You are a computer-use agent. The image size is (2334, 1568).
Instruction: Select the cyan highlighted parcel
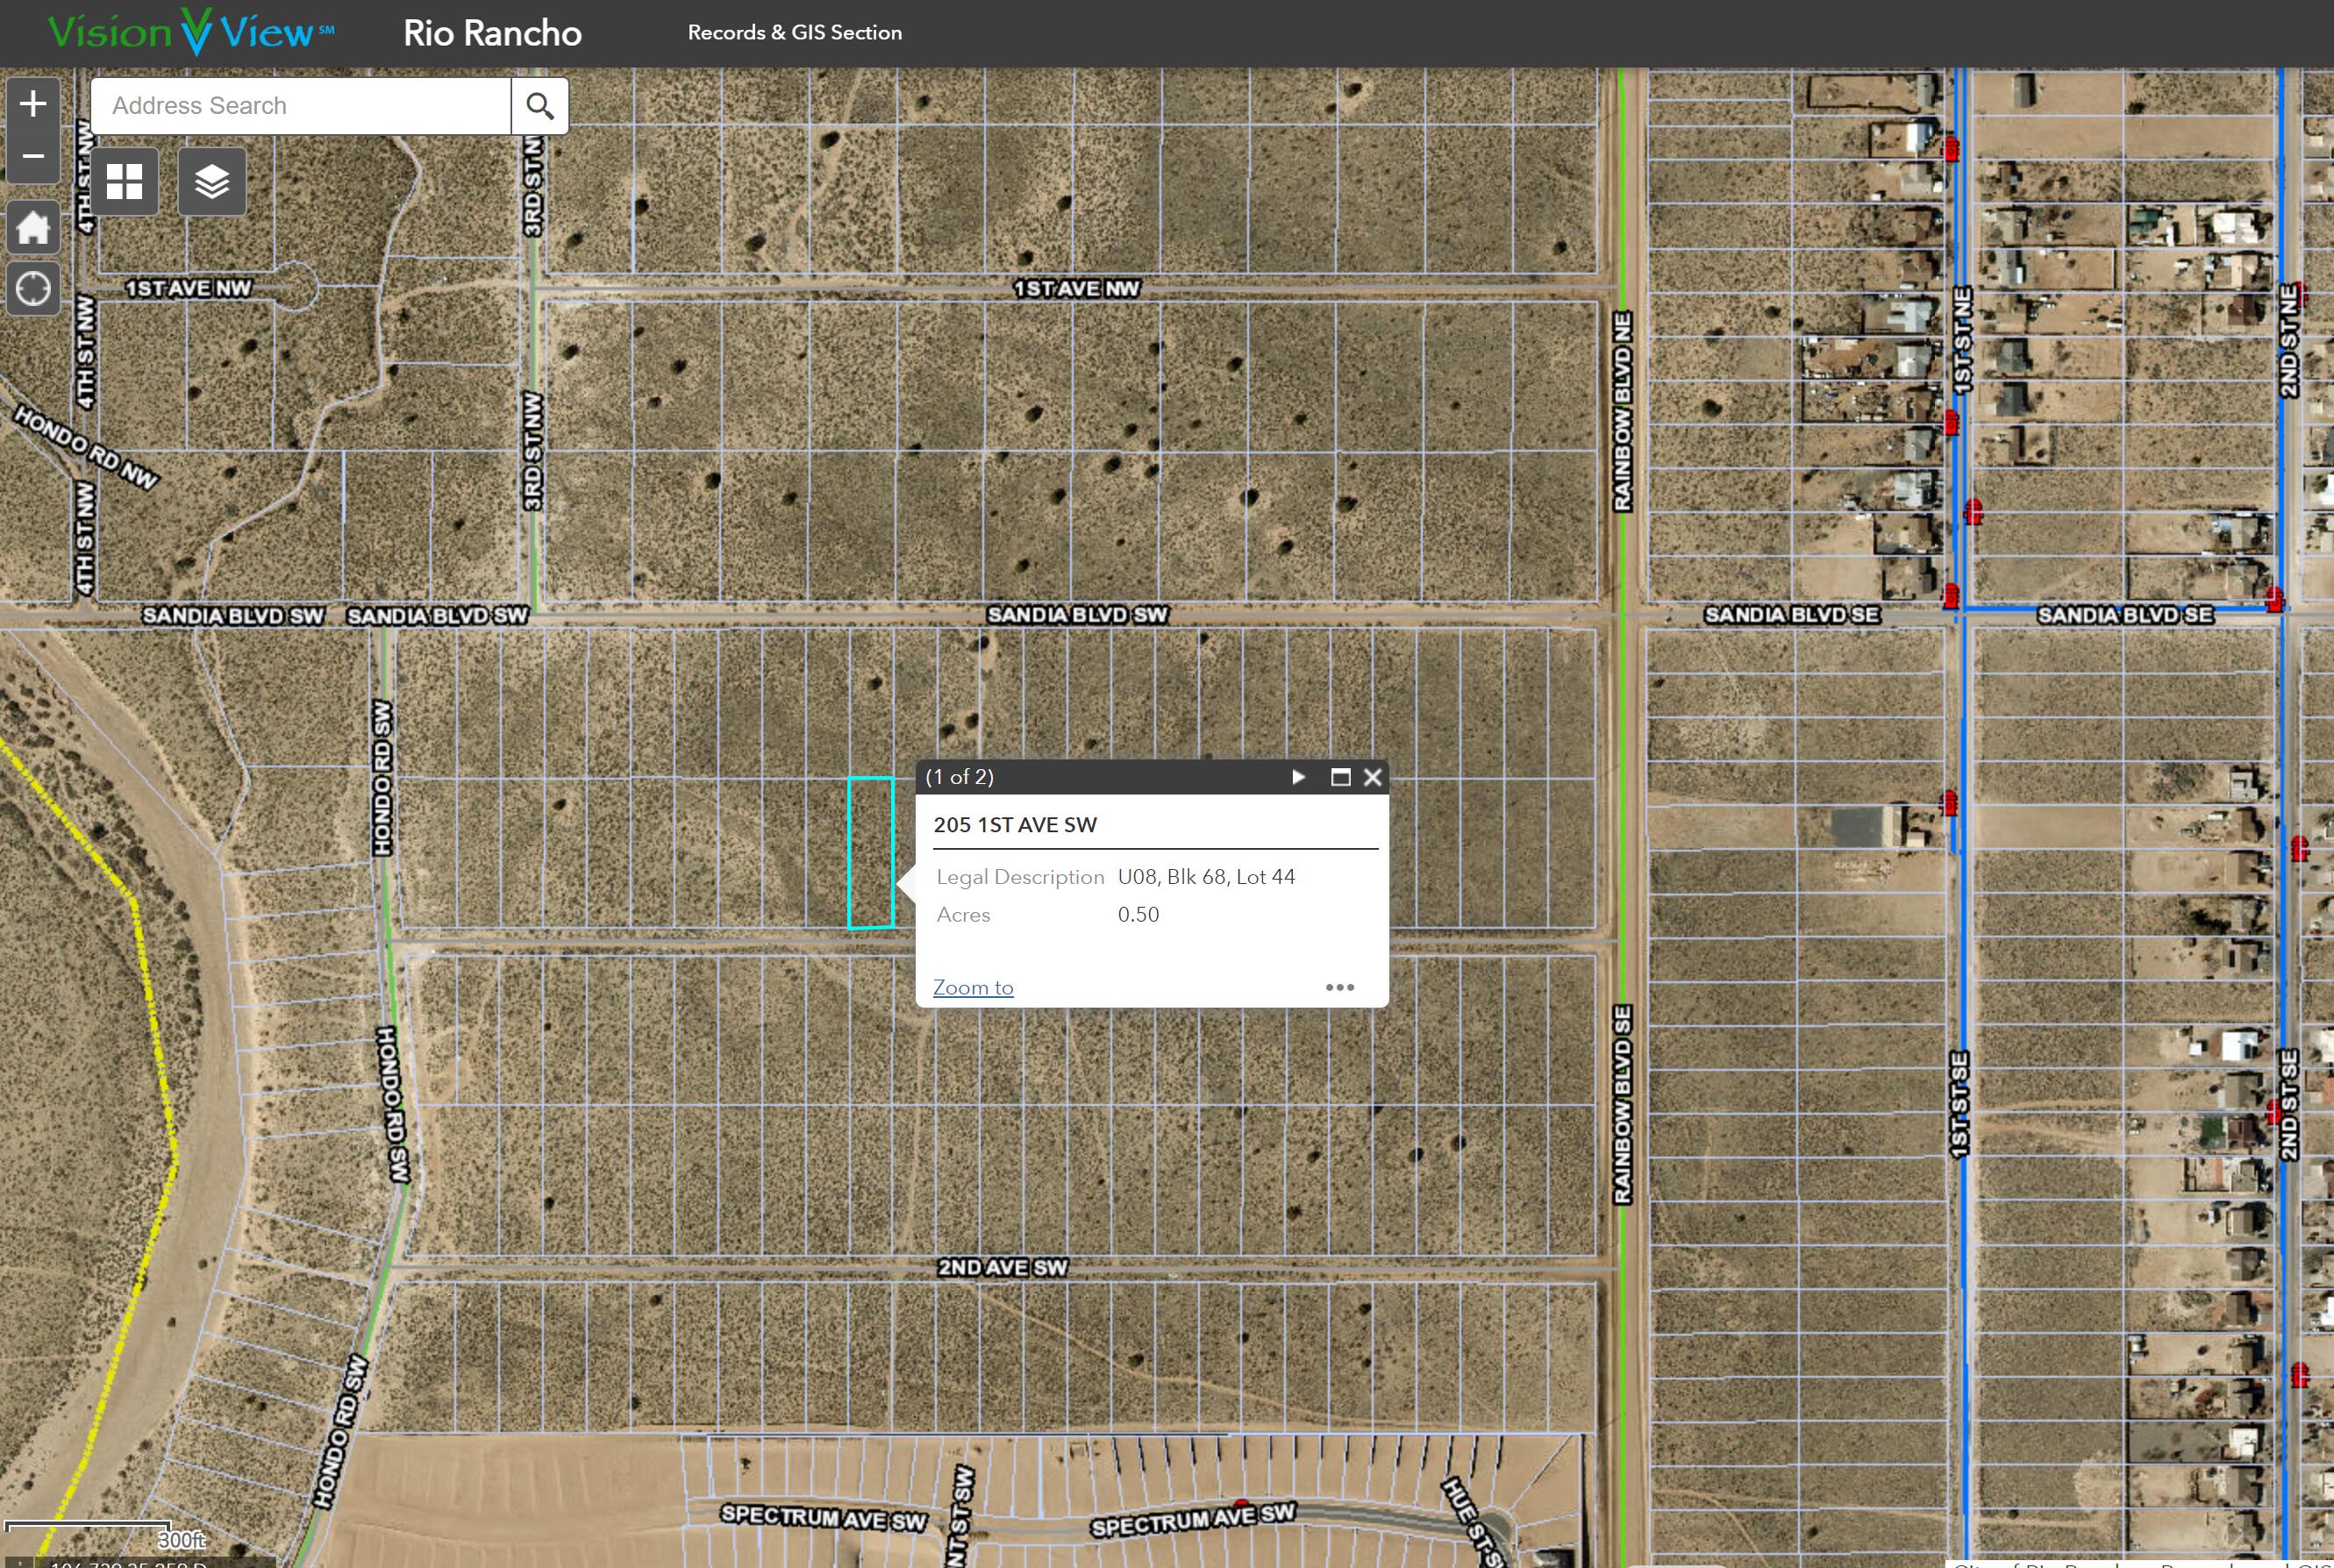(871, 853)
